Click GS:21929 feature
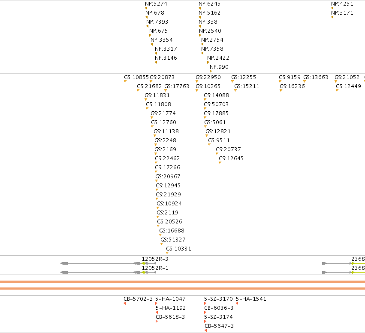Viewport: 365px width, 333px height. click(168, 195)
